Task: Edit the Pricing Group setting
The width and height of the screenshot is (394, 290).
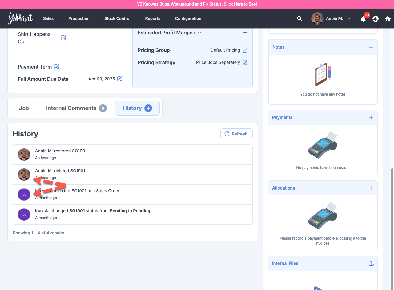Action: point(245,50)
